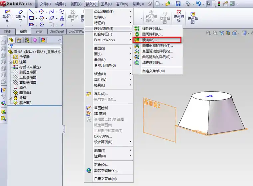Expand the 放样1 loft feature node
This screenshot has height=186, width=253.
click(x=10, y=98)
